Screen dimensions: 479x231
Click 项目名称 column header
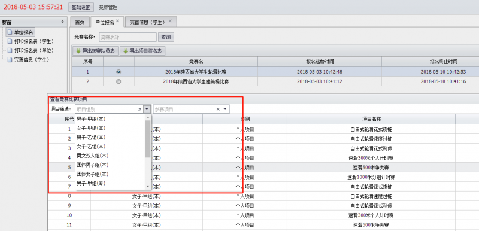pos(371,119)
